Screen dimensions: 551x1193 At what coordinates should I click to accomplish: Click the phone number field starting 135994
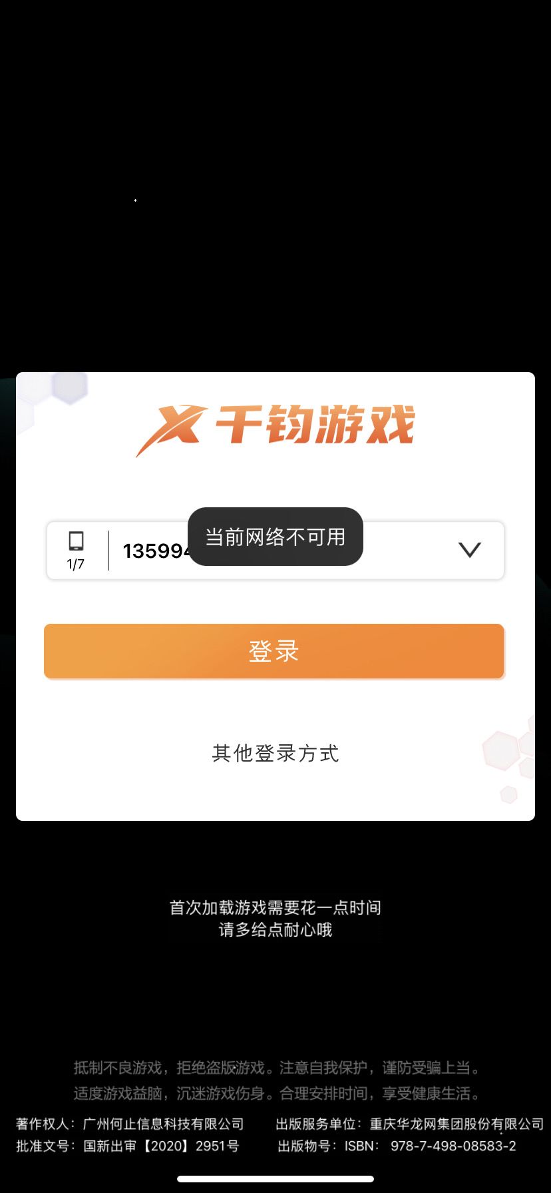coord(275,551)
